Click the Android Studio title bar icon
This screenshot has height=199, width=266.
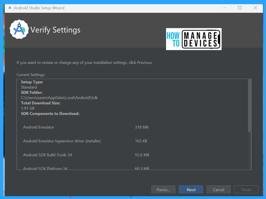10,8
